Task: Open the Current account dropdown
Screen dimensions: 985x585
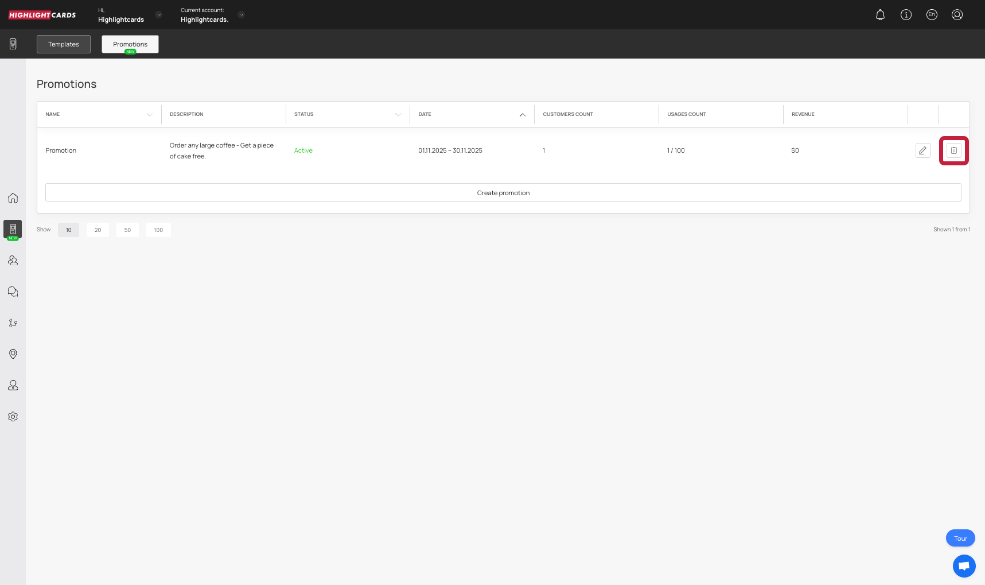Action: [x=241, y=15]
